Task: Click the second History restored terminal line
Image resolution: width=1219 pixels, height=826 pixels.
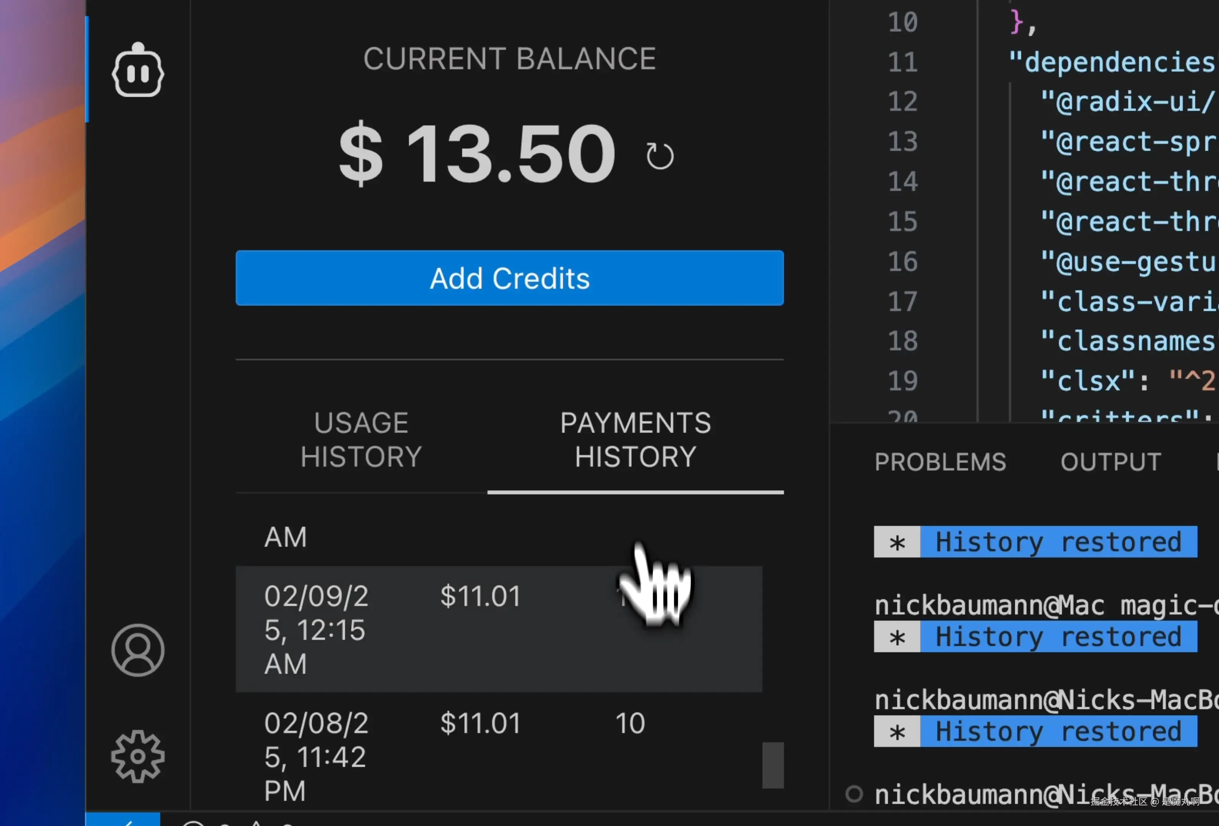Action: click(1058, 637)
